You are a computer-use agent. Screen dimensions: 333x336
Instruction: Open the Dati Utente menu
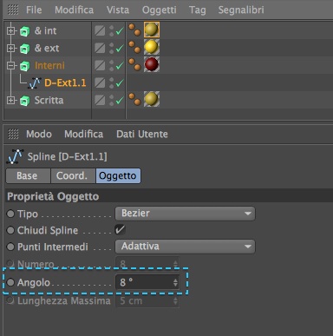[142, 134]
